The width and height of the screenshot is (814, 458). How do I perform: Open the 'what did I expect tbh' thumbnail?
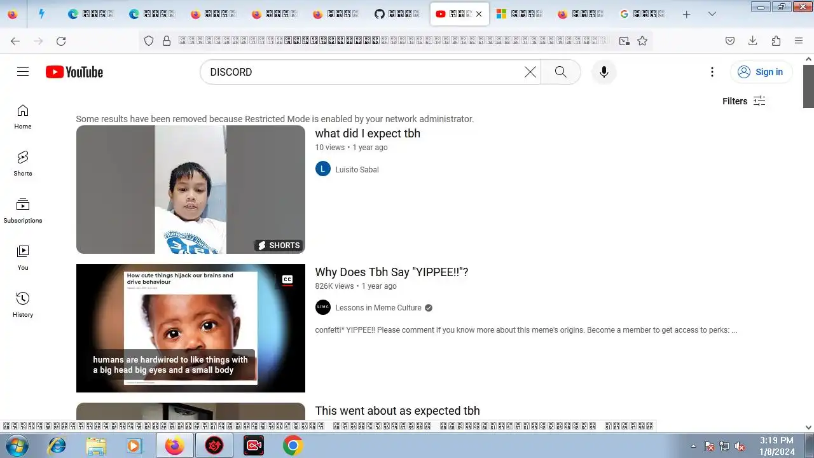[x=191, y=190]
